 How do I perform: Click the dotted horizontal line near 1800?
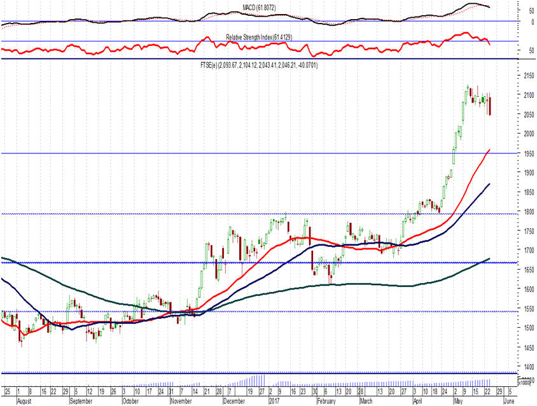pos(258,214)
